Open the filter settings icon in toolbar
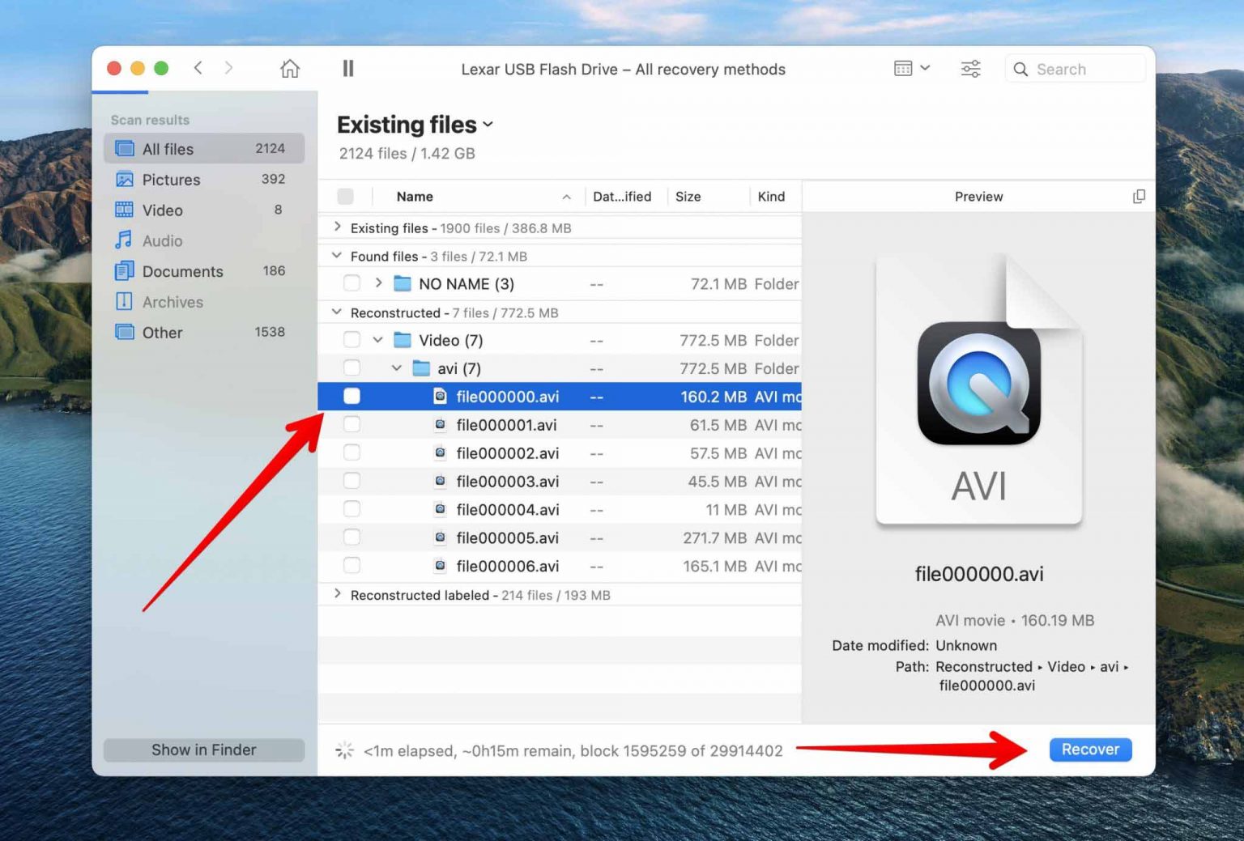 point(970,69)
